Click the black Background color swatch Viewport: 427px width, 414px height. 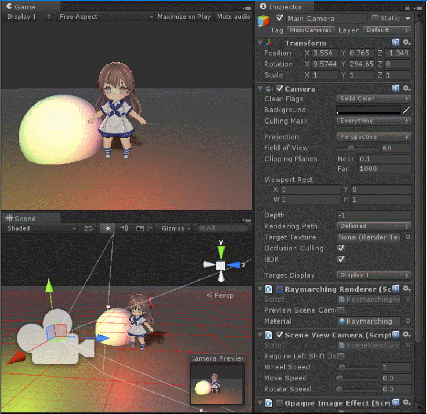(368, 110)
